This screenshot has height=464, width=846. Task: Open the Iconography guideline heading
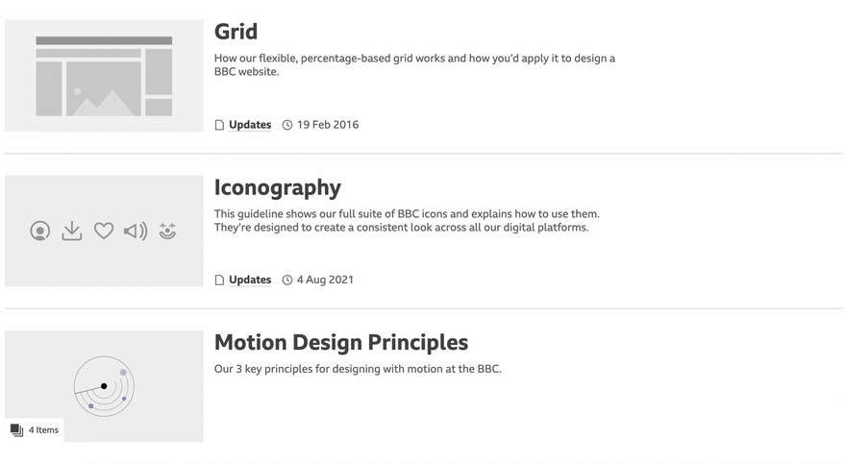click(277, 187)
